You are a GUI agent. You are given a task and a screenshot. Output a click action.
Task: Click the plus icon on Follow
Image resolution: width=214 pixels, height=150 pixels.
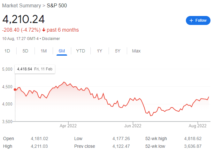(x=192, y=20)
